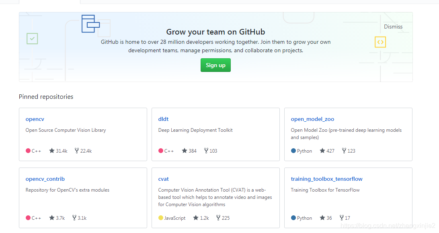
Task: Click the C++ language label on opencv_contrib card
Action: click(x=36, y=218)
